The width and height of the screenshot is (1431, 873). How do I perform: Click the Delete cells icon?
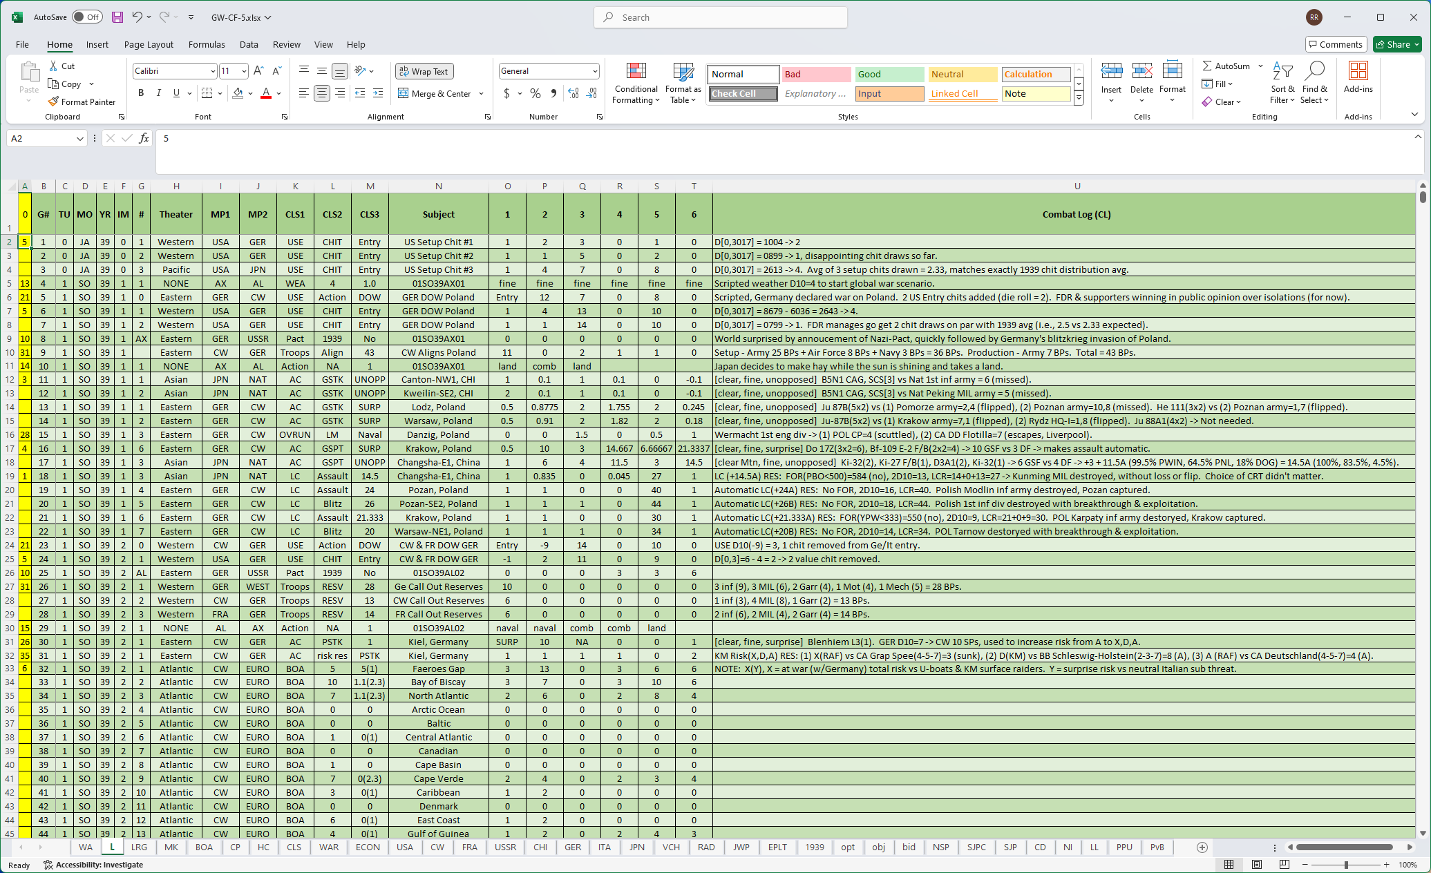click(1141, 71)
